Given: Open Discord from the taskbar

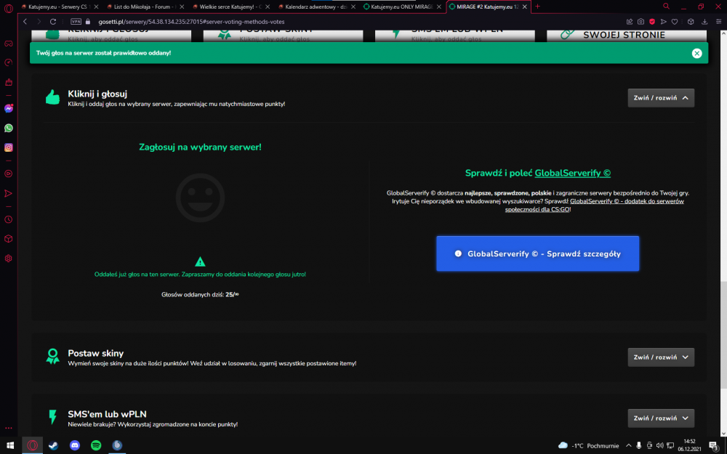Looking at the screenshot, I should point(75,445).
